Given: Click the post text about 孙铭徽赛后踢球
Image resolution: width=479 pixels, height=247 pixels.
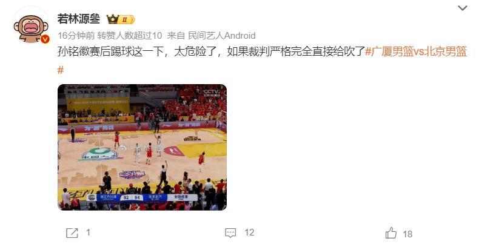Looking at the screenshot, I should (x=211, y=51).
